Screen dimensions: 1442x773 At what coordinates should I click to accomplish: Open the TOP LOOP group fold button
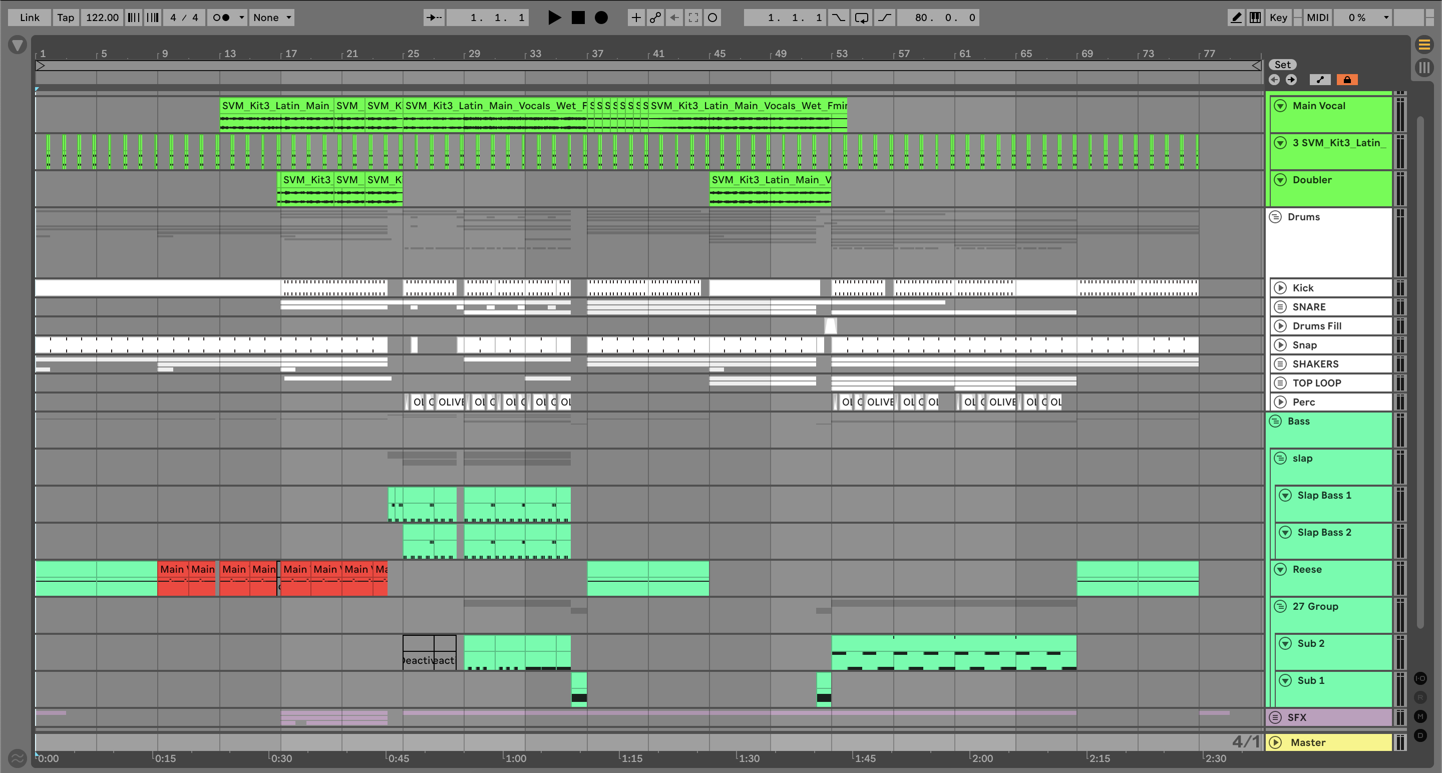click(x=1280, y=383)
